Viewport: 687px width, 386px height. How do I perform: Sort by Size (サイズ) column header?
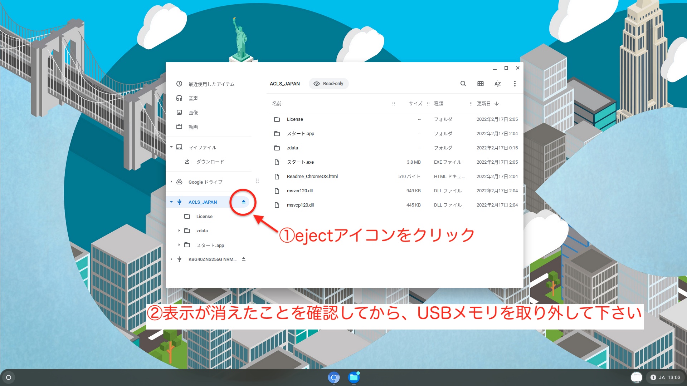415,104
